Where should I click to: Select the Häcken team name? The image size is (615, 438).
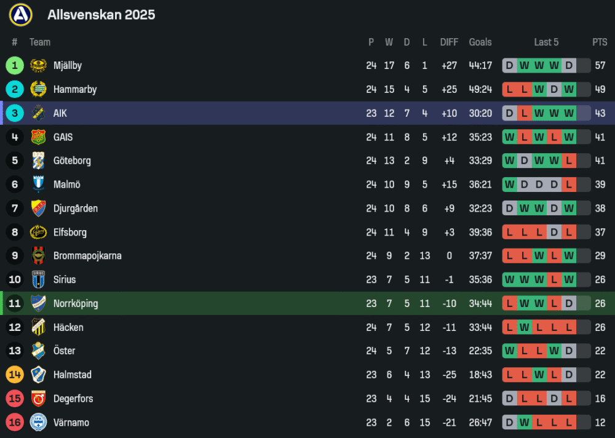[68, 327]
